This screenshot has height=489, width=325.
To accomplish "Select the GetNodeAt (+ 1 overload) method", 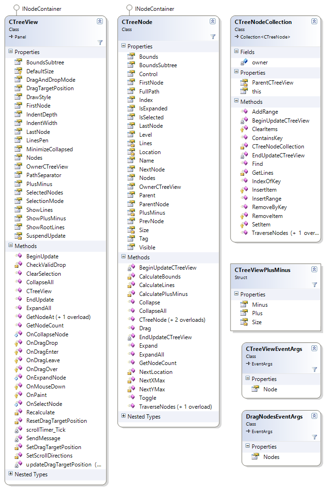I will click(58, 317).
